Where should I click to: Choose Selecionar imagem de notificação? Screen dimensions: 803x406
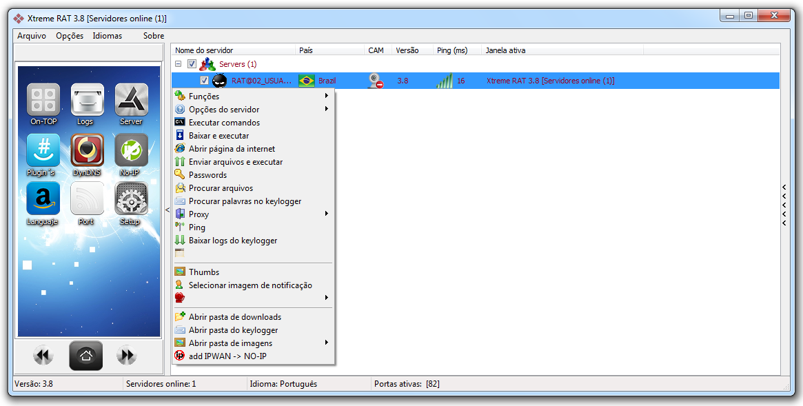254,285
